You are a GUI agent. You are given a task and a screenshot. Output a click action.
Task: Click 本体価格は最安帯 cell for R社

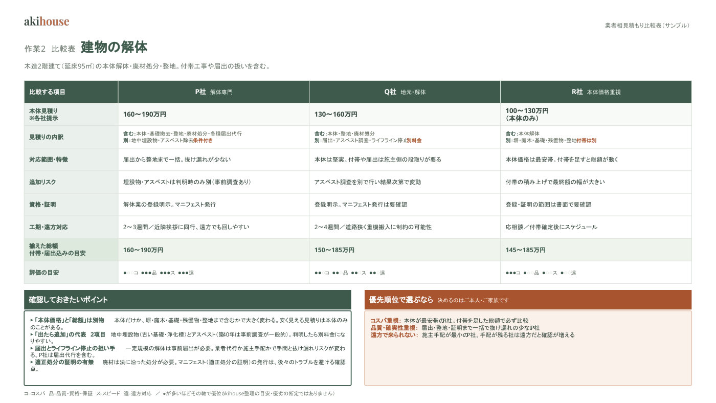pos(596,160)
